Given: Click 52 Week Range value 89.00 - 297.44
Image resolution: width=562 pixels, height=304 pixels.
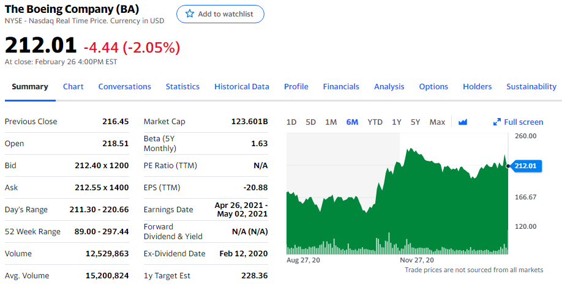Looking at the screenshot, I should pyautogui.click(x=102, y=232).
